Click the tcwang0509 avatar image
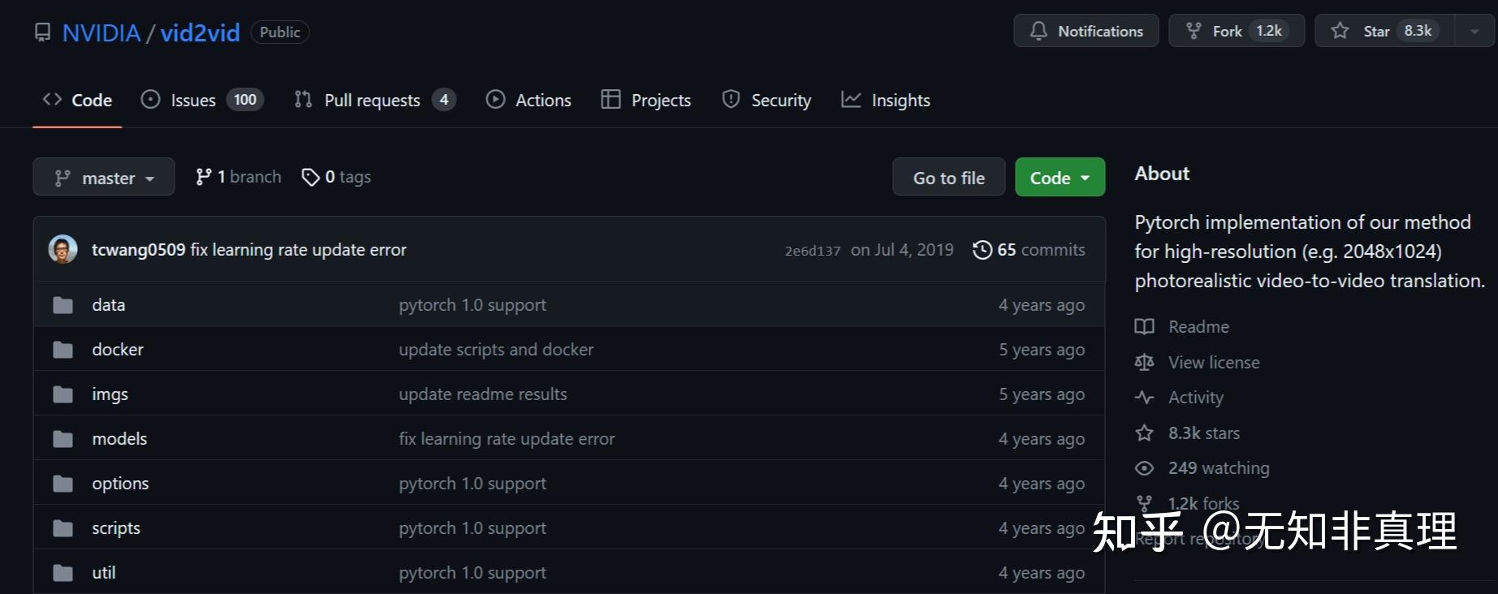Image resolution: width=1498 pixels, height=594 pixels. click(x=63, y=250)
